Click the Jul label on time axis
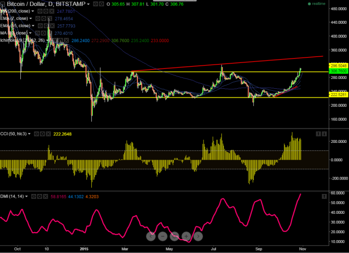Screen dimensions: 349x253 click(213, 249)
